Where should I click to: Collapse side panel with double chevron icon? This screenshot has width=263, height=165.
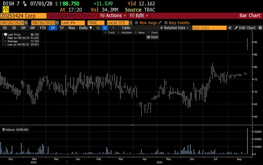(230, 28)
